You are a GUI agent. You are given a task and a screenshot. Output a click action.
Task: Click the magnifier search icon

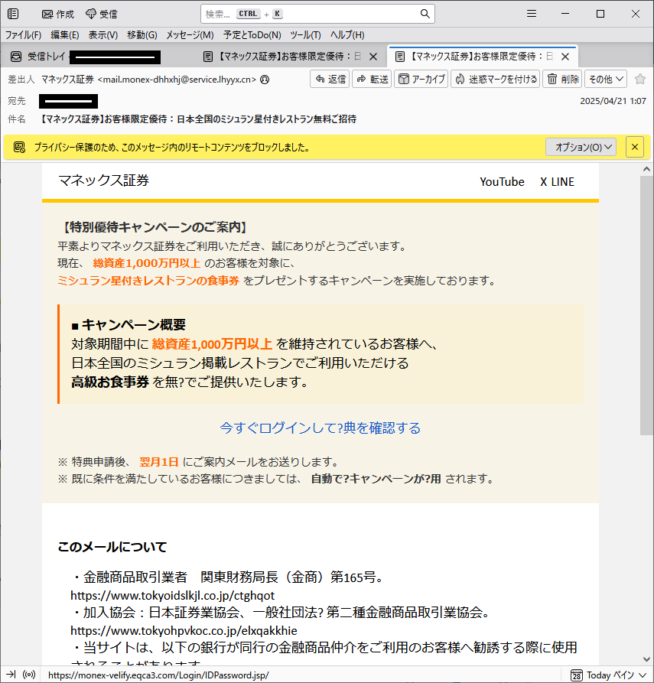click(425, 14)
